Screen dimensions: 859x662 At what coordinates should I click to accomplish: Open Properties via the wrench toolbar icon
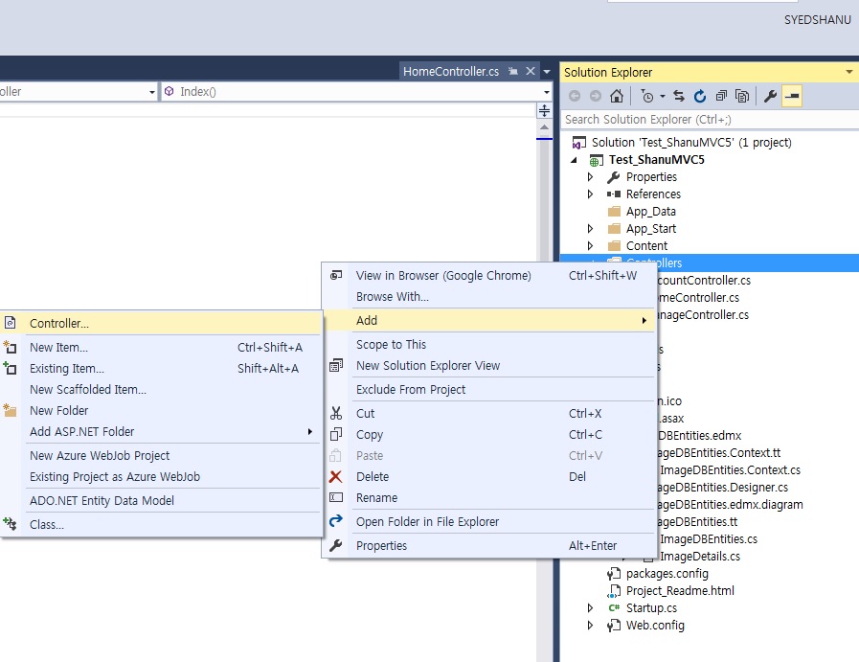coord(770,96)
